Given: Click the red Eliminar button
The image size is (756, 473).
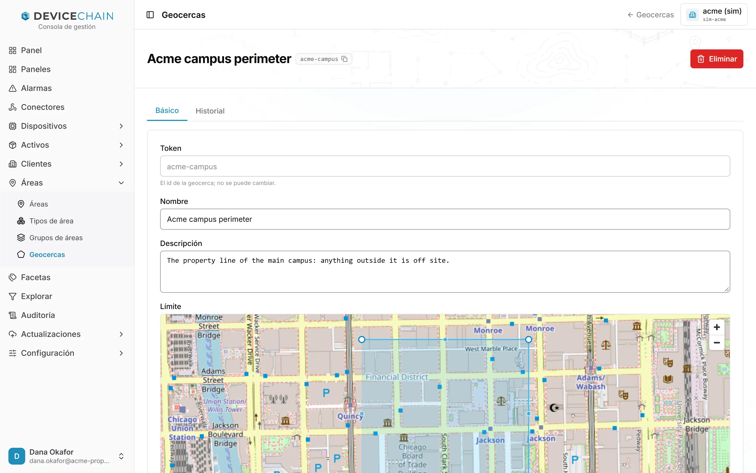Looking at the screenshot, I should click(716, 59).
